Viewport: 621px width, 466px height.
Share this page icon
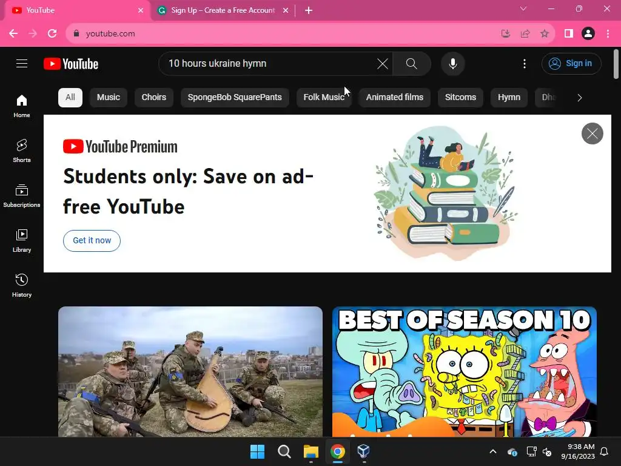(x=525, y=34)
